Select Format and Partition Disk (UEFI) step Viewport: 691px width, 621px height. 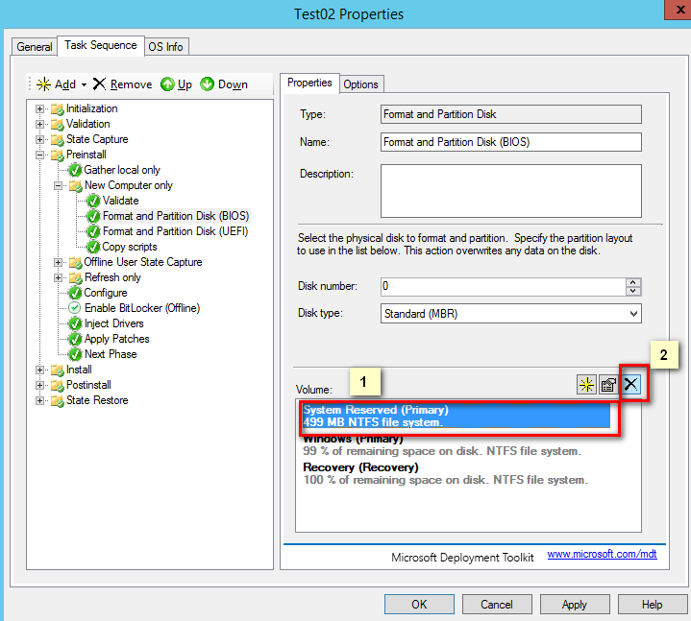pyautogui.click(x=175, y=231)
